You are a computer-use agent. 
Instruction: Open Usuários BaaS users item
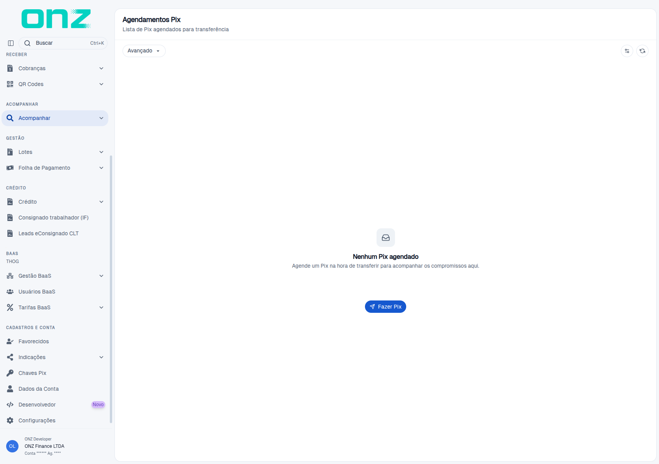(x=55, y=292)
